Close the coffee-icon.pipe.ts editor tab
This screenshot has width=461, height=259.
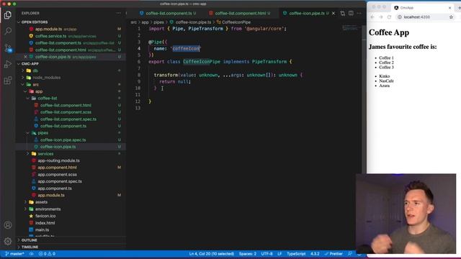pyautogui.click(x=333, y=13)
